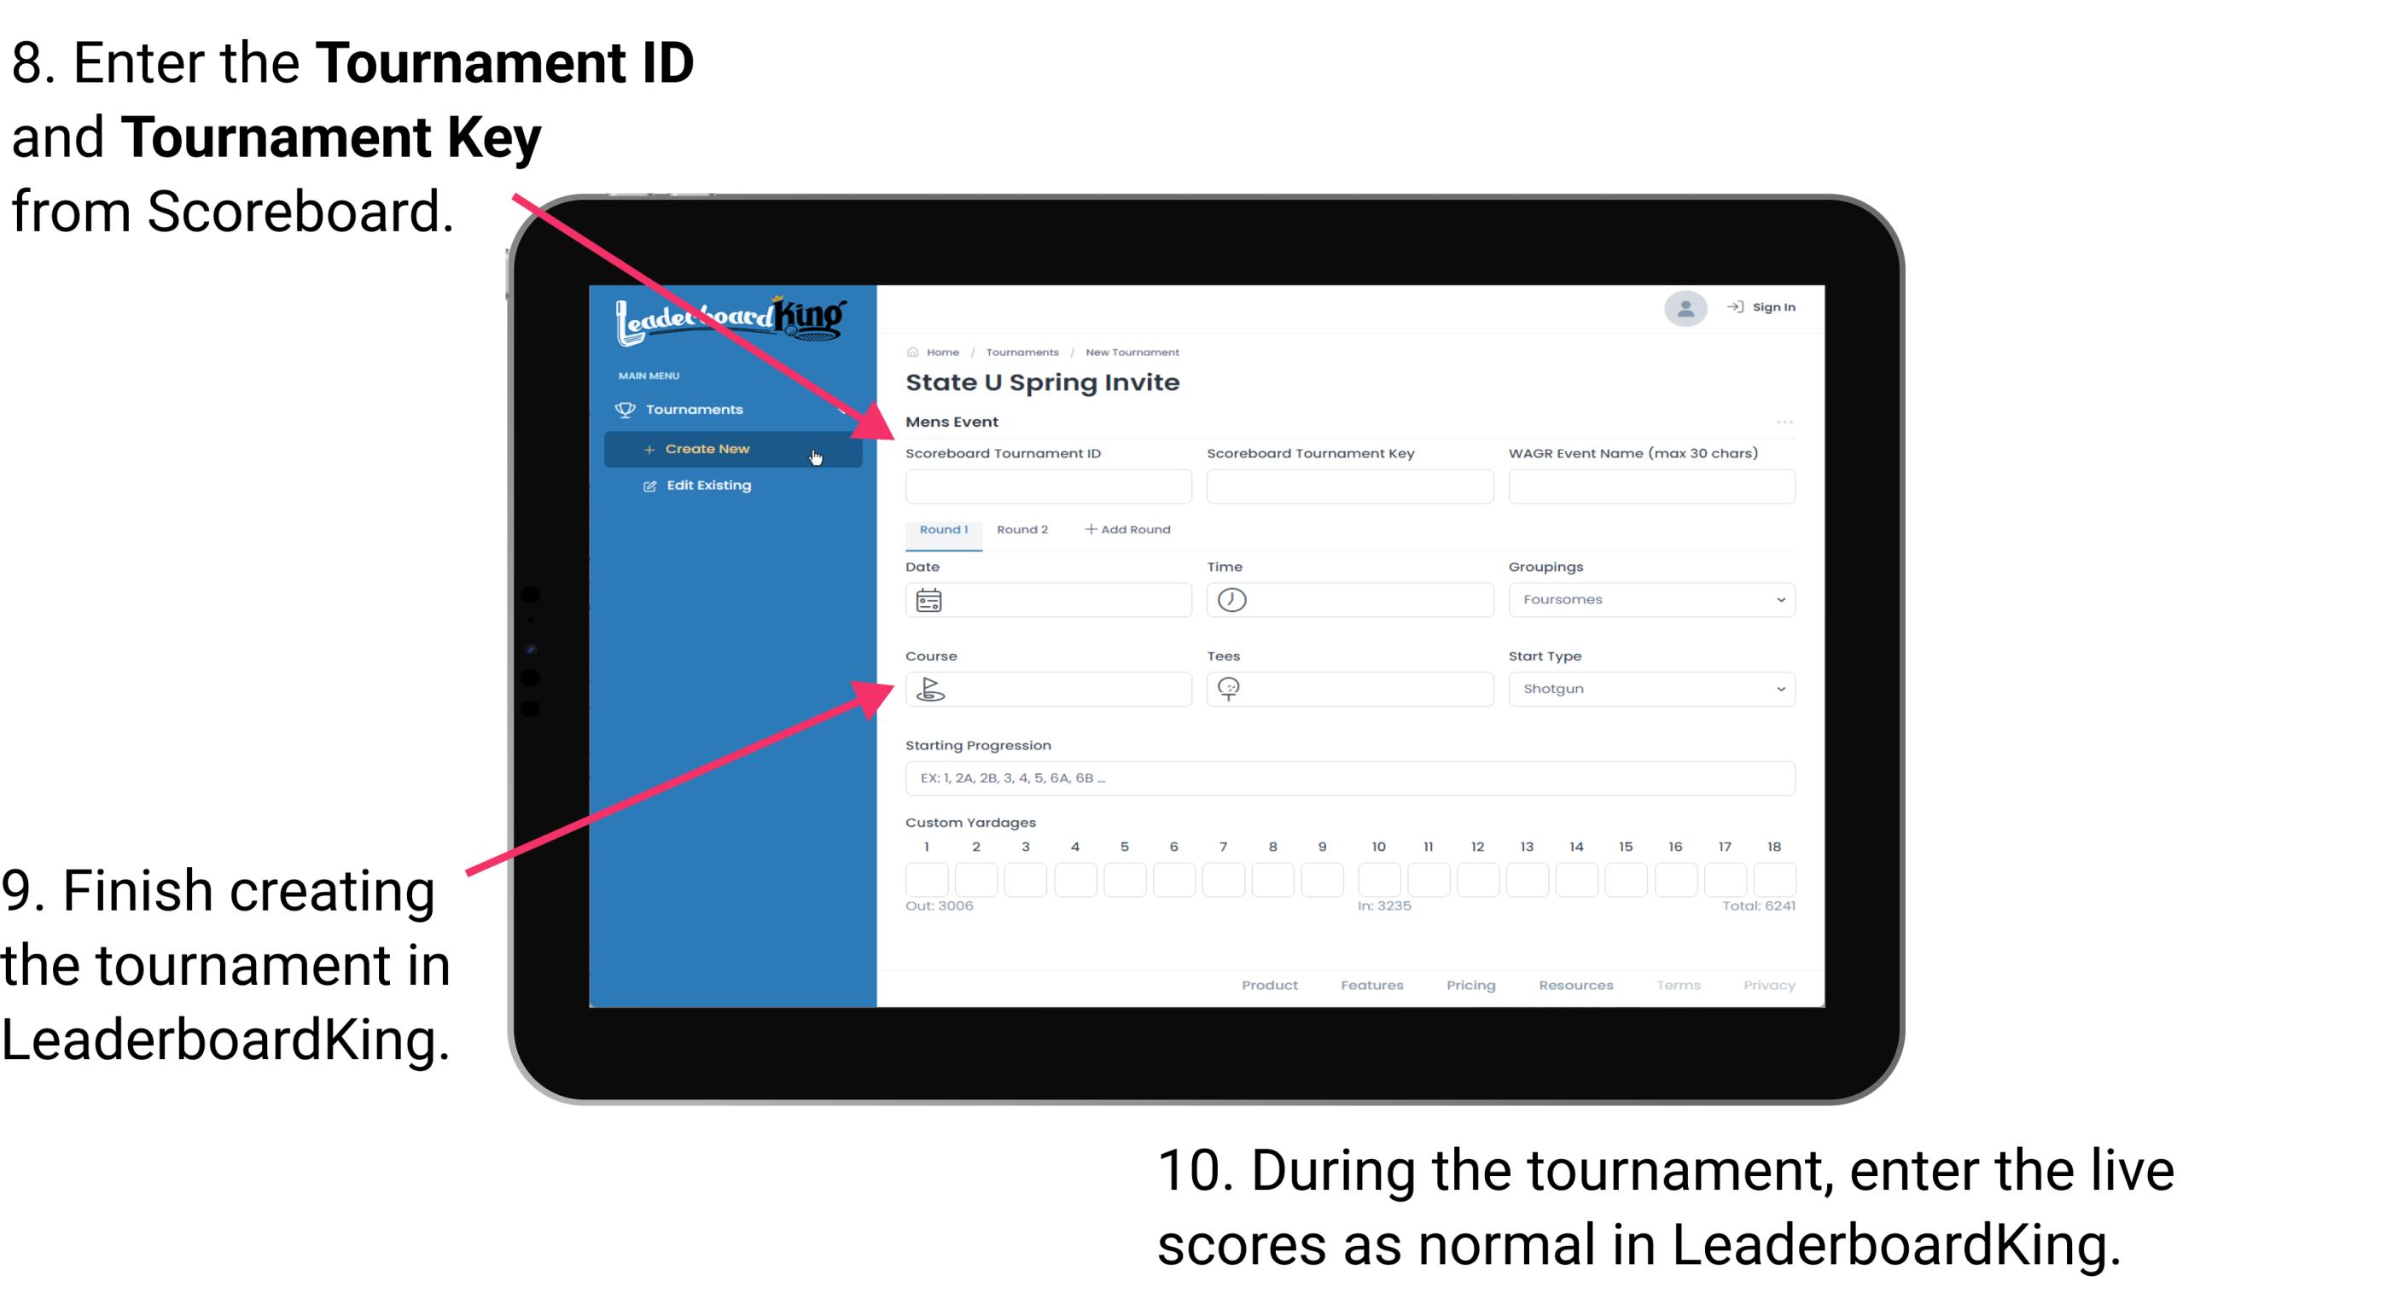
Task: Click the tee/pin icon under Tees field
Action: click(x=1232, y=688)
